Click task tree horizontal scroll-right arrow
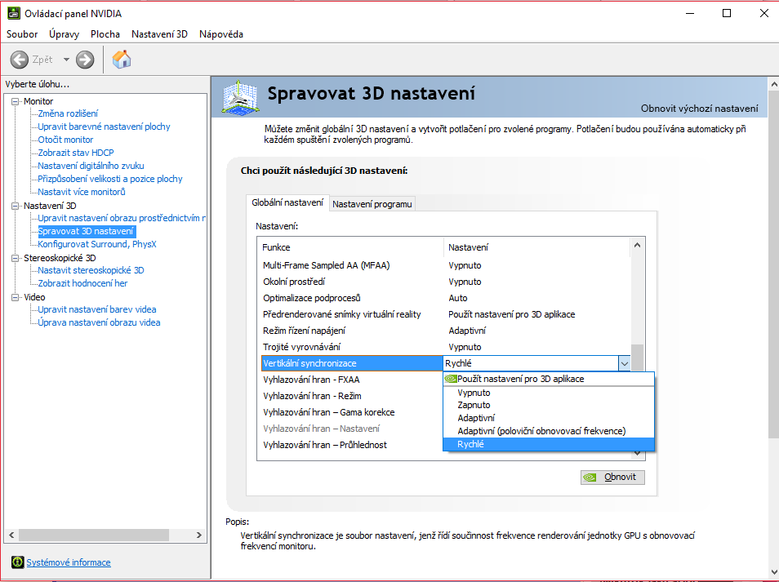The width and height of the screenshot is (779, 582). click(x=198, y=535)
